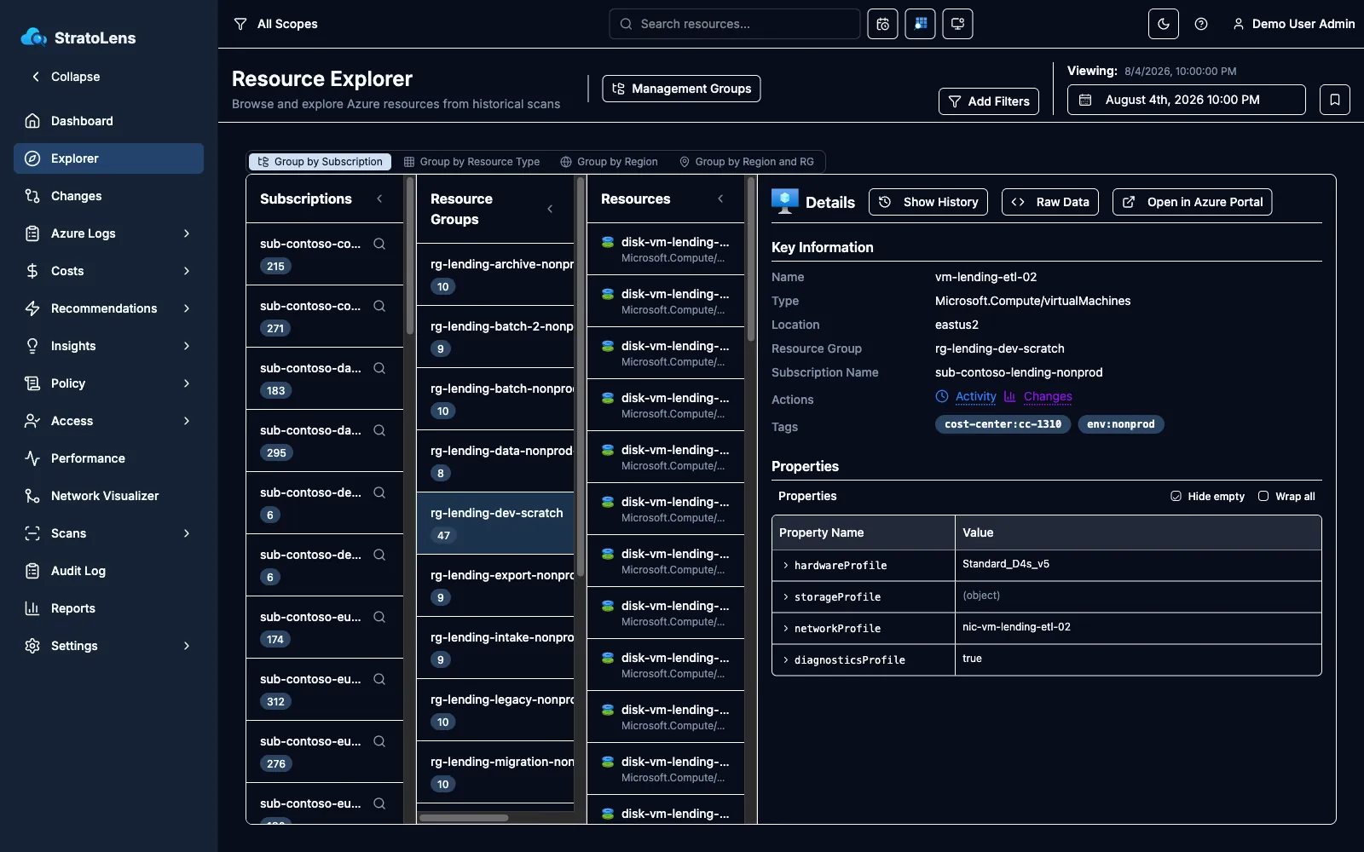Expand Recommendations submenu chevron
Image resolution: width=1364 pixels, height=852 pixels.
coord(187,308)
